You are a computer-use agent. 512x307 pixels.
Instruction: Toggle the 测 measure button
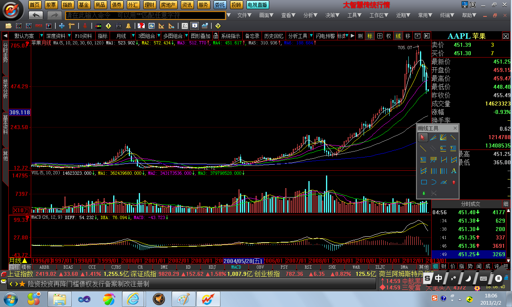[x=360, y=36]
